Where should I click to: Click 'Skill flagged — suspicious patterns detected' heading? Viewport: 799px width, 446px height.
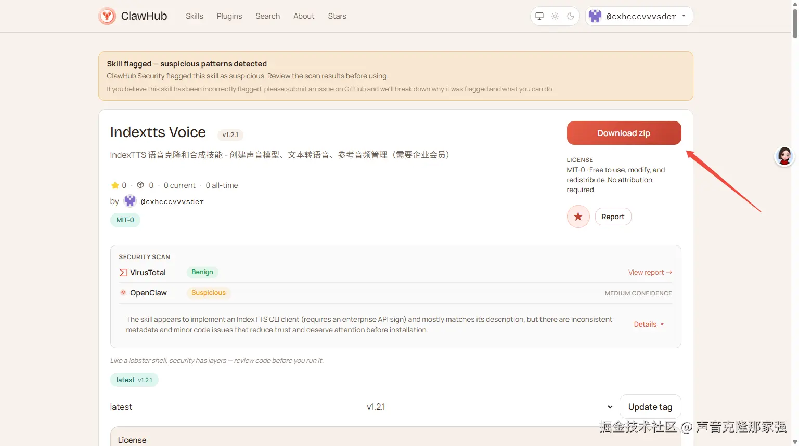coord(187,64)
